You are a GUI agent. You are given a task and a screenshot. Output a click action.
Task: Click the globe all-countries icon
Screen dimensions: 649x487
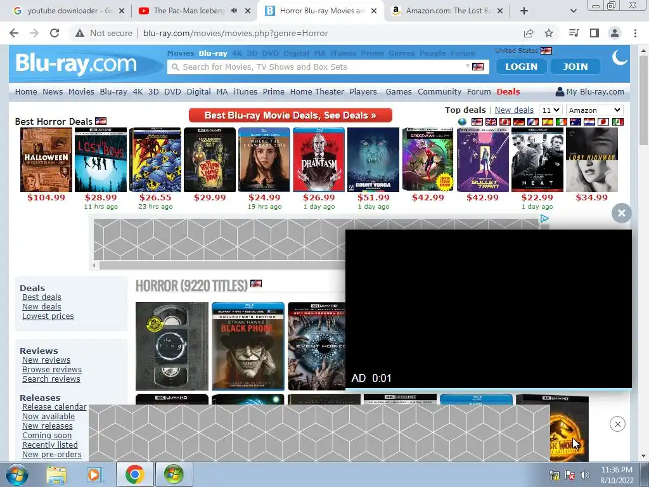pyautogui.click(x=462, y=122)
